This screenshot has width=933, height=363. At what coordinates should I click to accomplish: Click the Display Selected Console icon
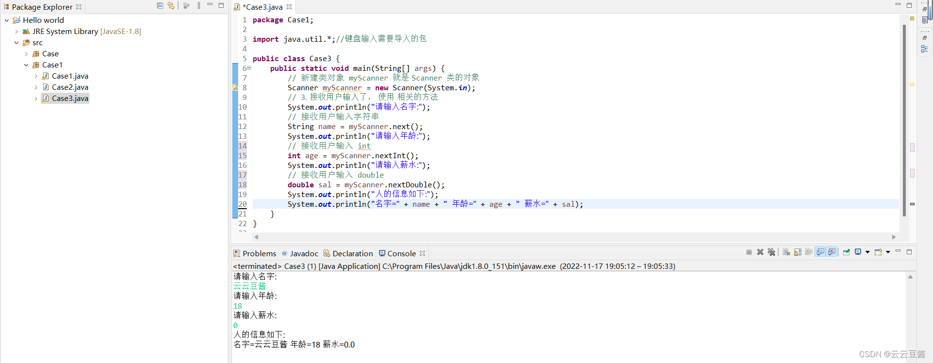pyautogui.click(x=858, y=252)
